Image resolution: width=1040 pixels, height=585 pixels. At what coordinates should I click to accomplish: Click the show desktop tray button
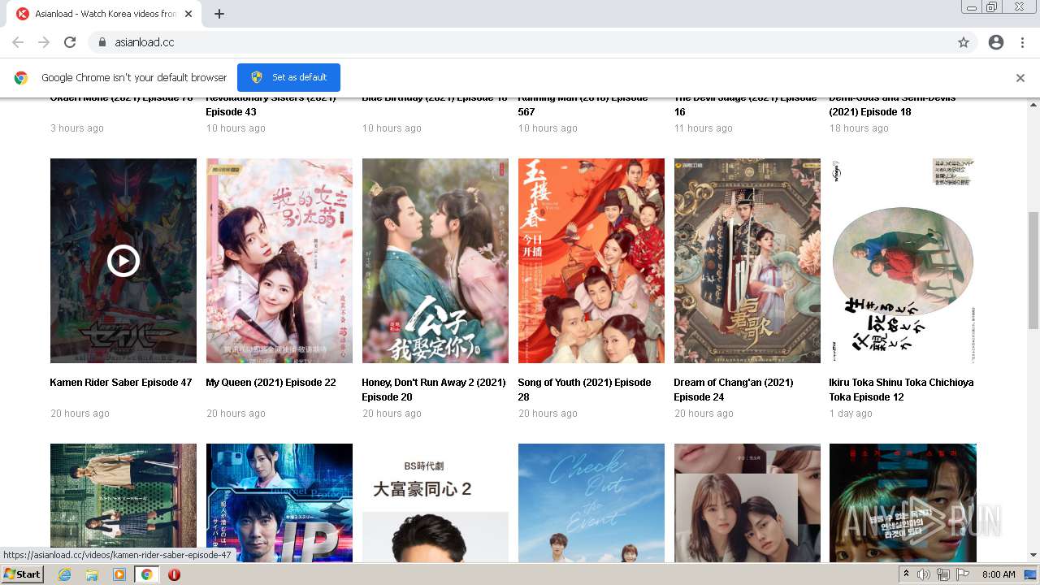tap(1030, 574)
